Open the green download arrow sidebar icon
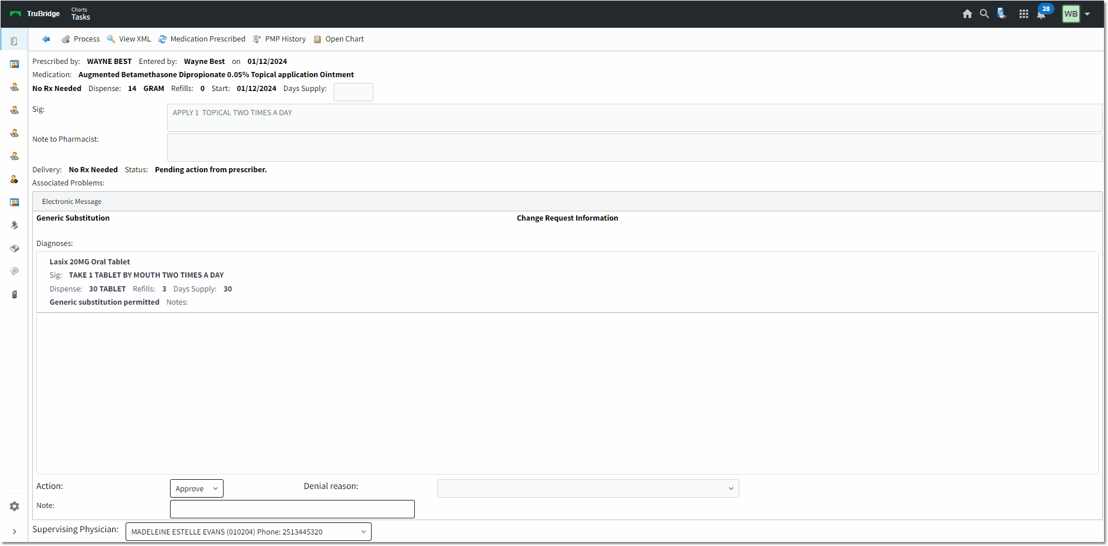The image size is (1108, 546). click(14, 225)
